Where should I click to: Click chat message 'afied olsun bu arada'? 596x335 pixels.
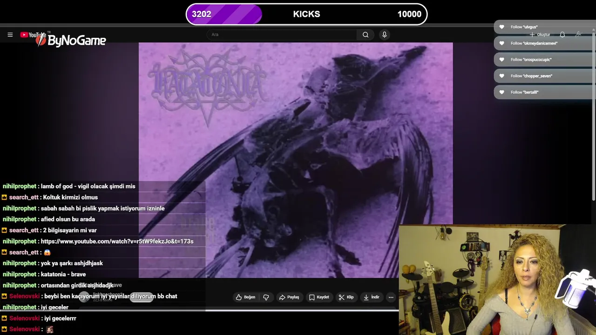click(x=68, y=219)
